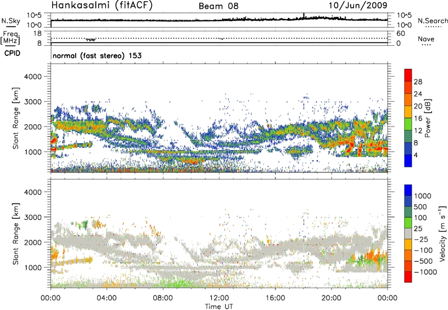
Task: Click "Slant Range [km]" label of velocity panel
Action: point(16,233)
